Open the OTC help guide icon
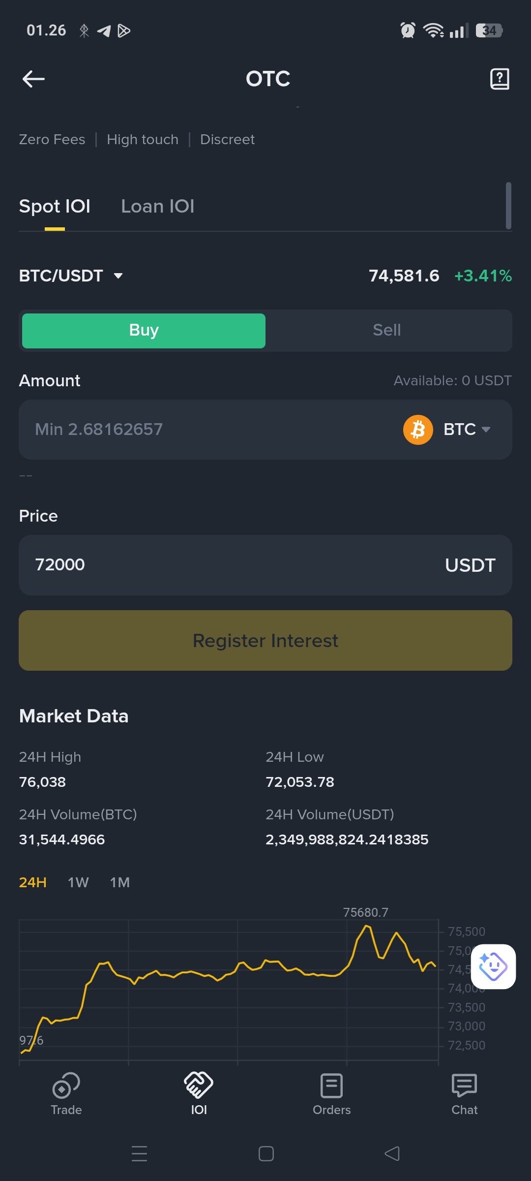 coord(500,79)
